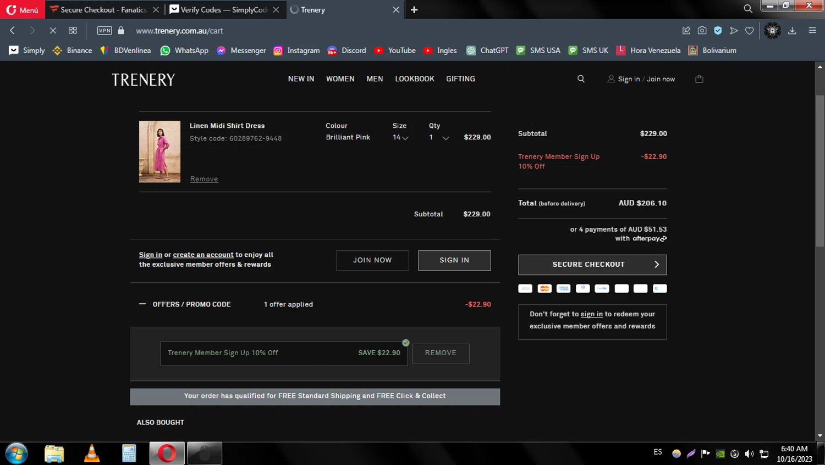Viewport: 825px width, 465px height.
Task: Open the speed dial start page
Action: click(x=73, y=31)
